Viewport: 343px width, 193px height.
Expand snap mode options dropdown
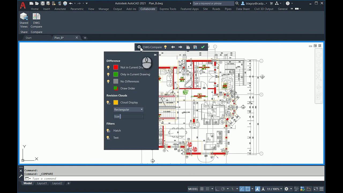pyautogui.click(x=212, y=189)
